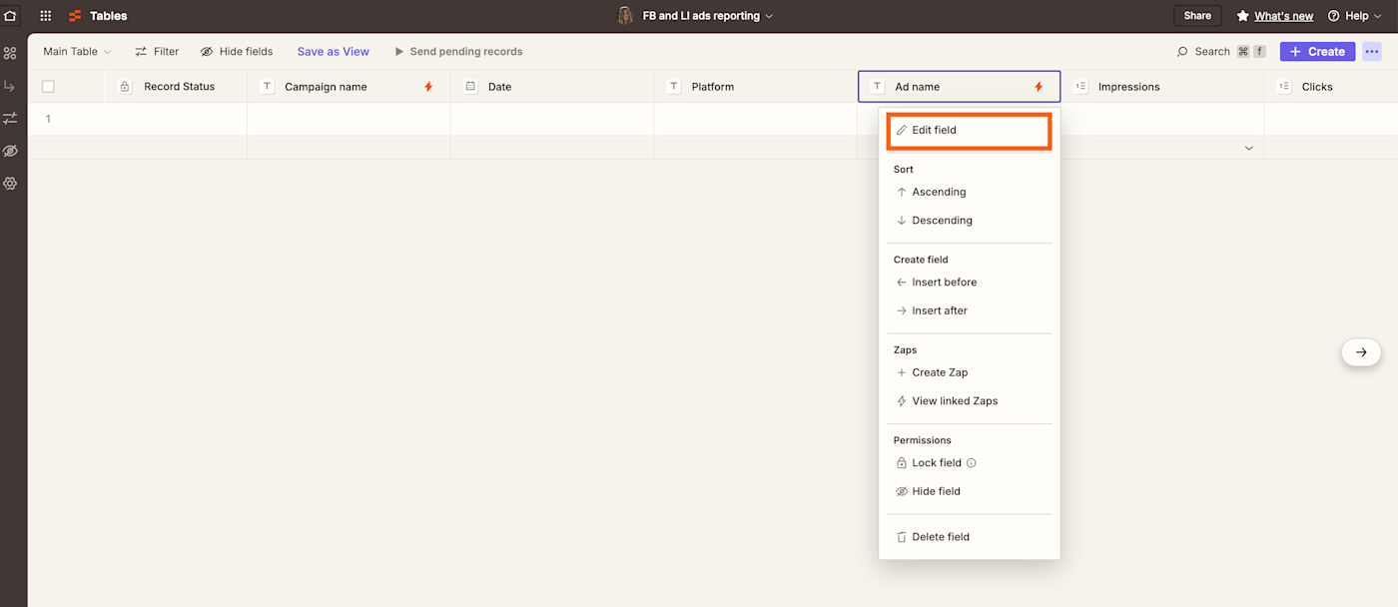The image size is (1398, 607).
Task: Select Insert before
Action: pos(969,283)
